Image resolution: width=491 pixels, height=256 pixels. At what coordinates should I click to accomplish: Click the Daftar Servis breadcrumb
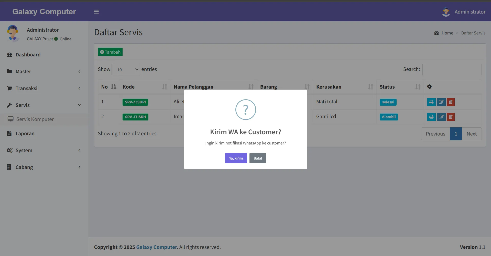(x=473, y=33)
